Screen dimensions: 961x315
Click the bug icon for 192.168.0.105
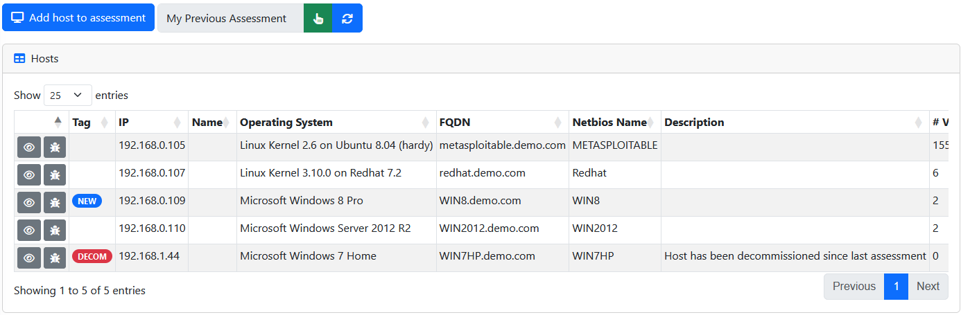click(55, 147)
